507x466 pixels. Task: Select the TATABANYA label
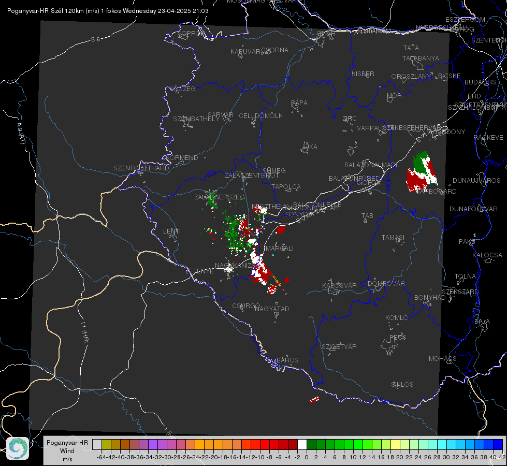coord(421,58)
